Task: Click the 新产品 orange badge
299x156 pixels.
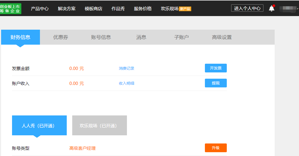Action: [185, 9]
